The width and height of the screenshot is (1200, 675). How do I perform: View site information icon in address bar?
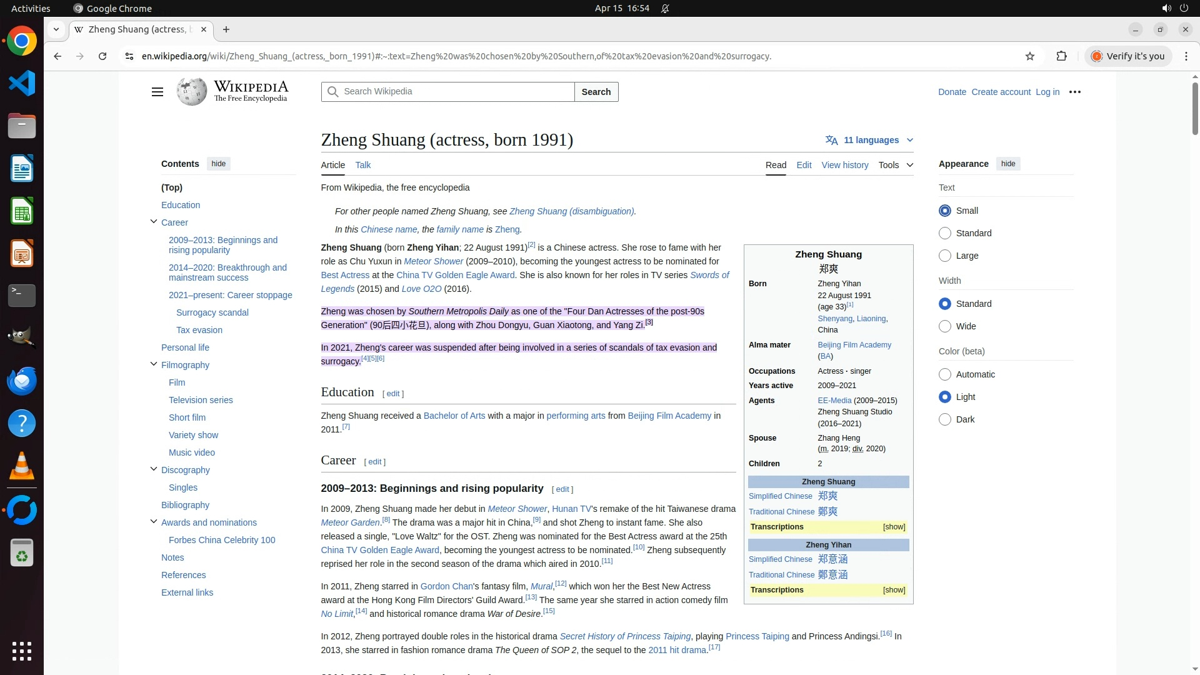point(129,56)
